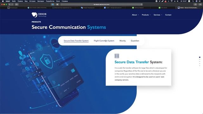
Task: Switch to the Google Документы browser tab
Action: point(113,8)
